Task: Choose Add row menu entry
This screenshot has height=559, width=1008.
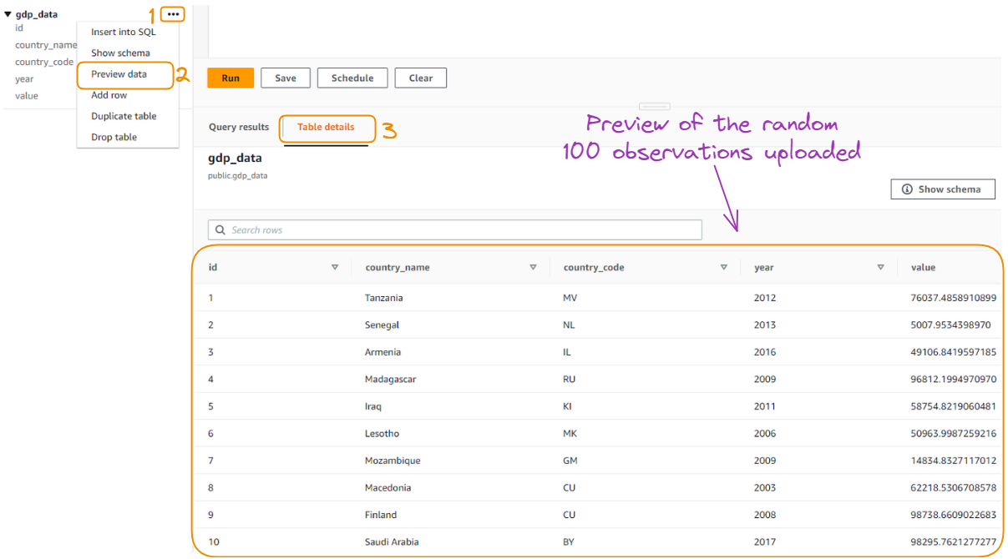Action: [109, 95]
